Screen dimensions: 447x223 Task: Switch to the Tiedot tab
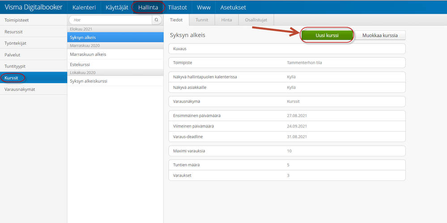pos(176,20)
